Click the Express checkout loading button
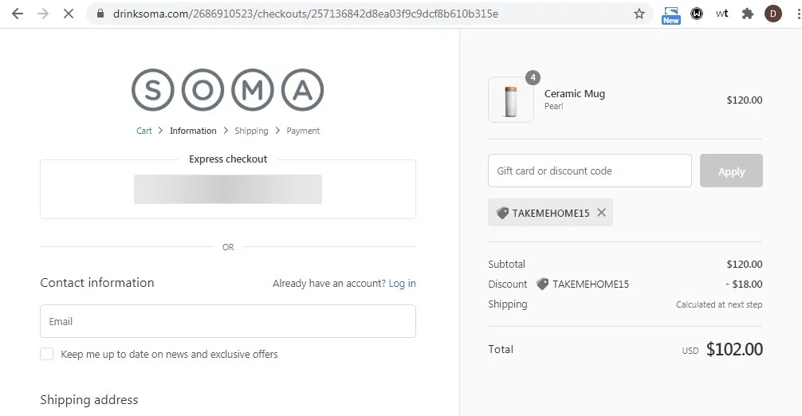This screenshot has width=802, height=416. pyautogui.click(x=228, y=189)
